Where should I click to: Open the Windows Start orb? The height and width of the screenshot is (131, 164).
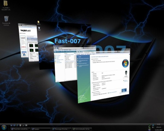4,127
